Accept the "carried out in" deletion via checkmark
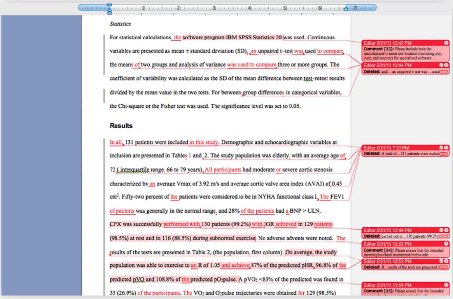Image resolution: width=453 pixels, height=299 pixels. pyautogui.click(x=441, y=230)
